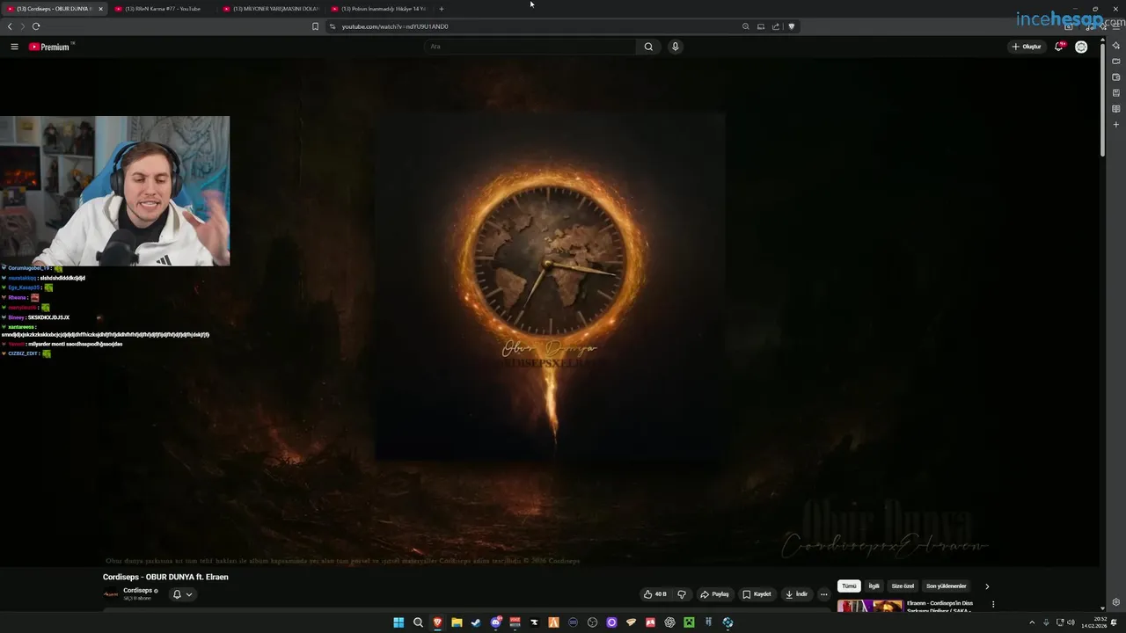Open YouTube notifications bell
The image size is (1126, 633).
(1060, 47)
